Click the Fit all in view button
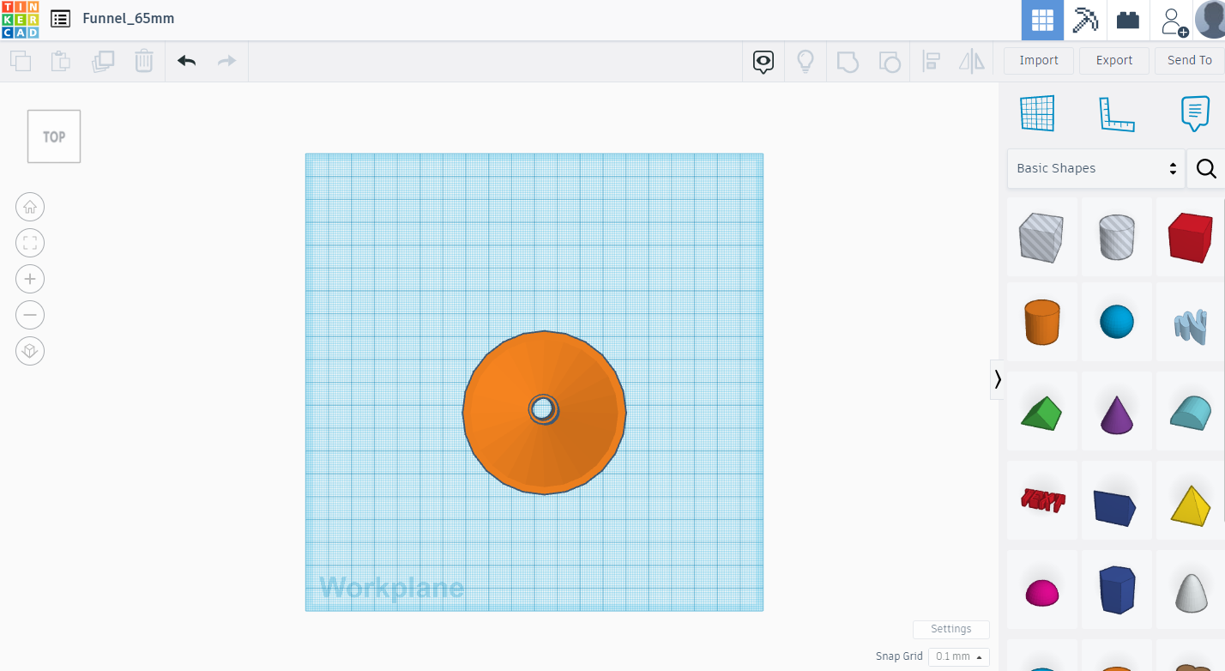This screenshot has height=671, width=1225. pos(30,243)
